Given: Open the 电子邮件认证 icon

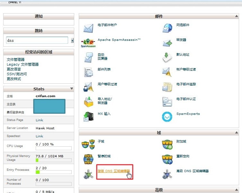Looking at the screenshot, I should (x=167, y=102).
